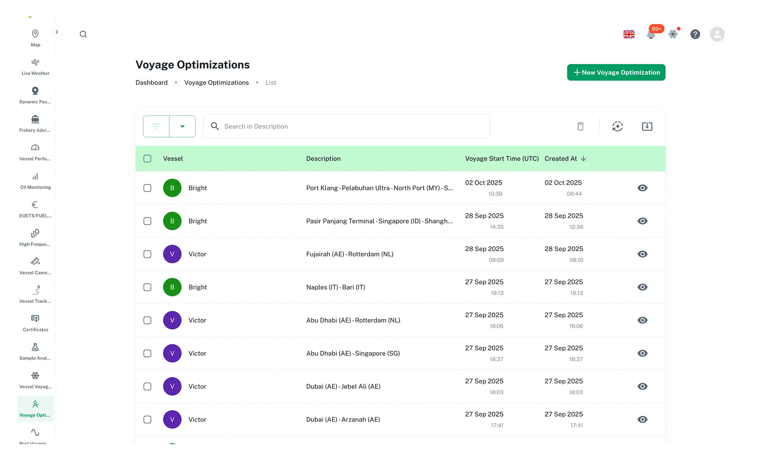
Task: Expand the sidebar with chevron arrow
Action: [x=57, y=32]
